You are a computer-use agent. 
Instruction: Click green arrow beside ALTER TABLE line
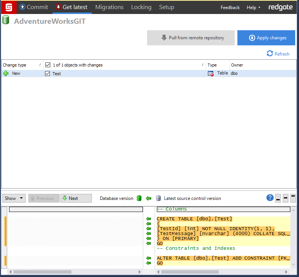(x=149, y=258)
